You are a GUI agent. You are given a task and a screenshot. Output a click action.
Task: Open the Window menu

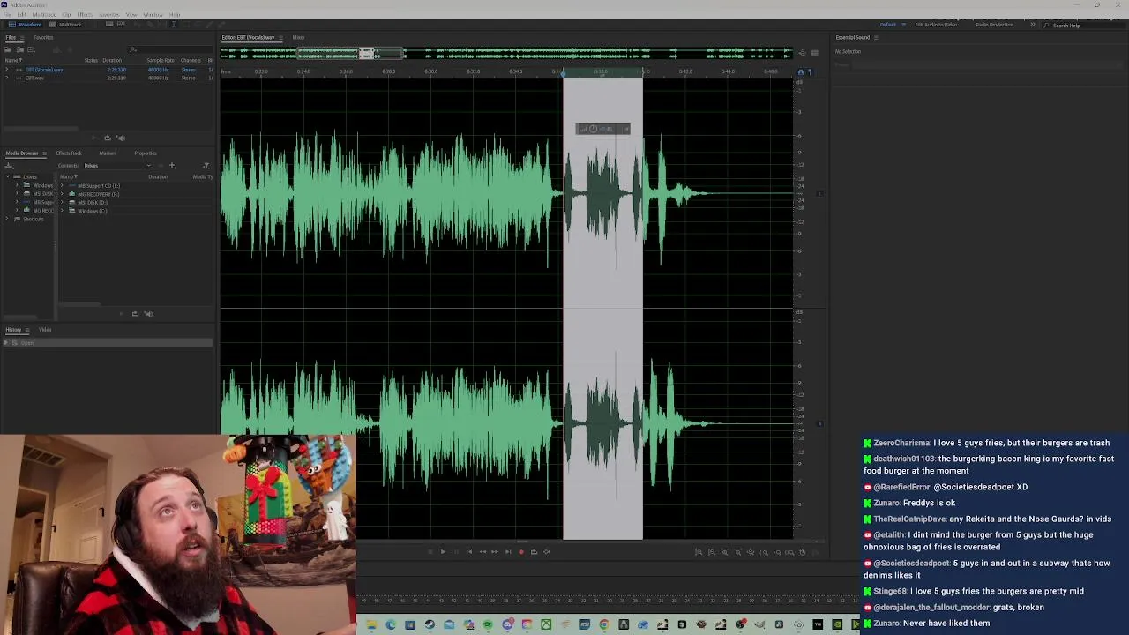pyautogui.click(x=153, y=15)
